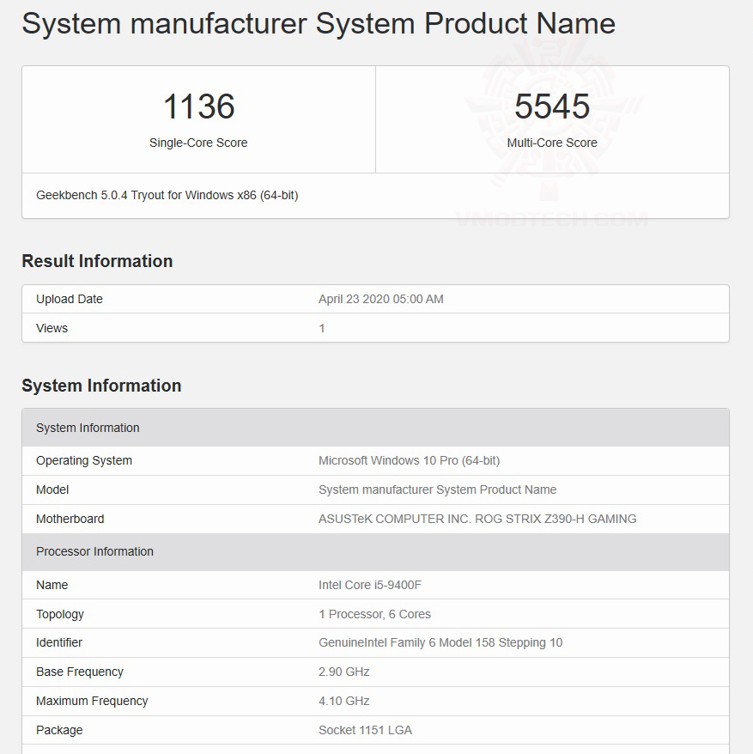Click the Geekbench 5.0.4 Tryout version line
Viewport: 753px width, 754px height.
point(167,195)
